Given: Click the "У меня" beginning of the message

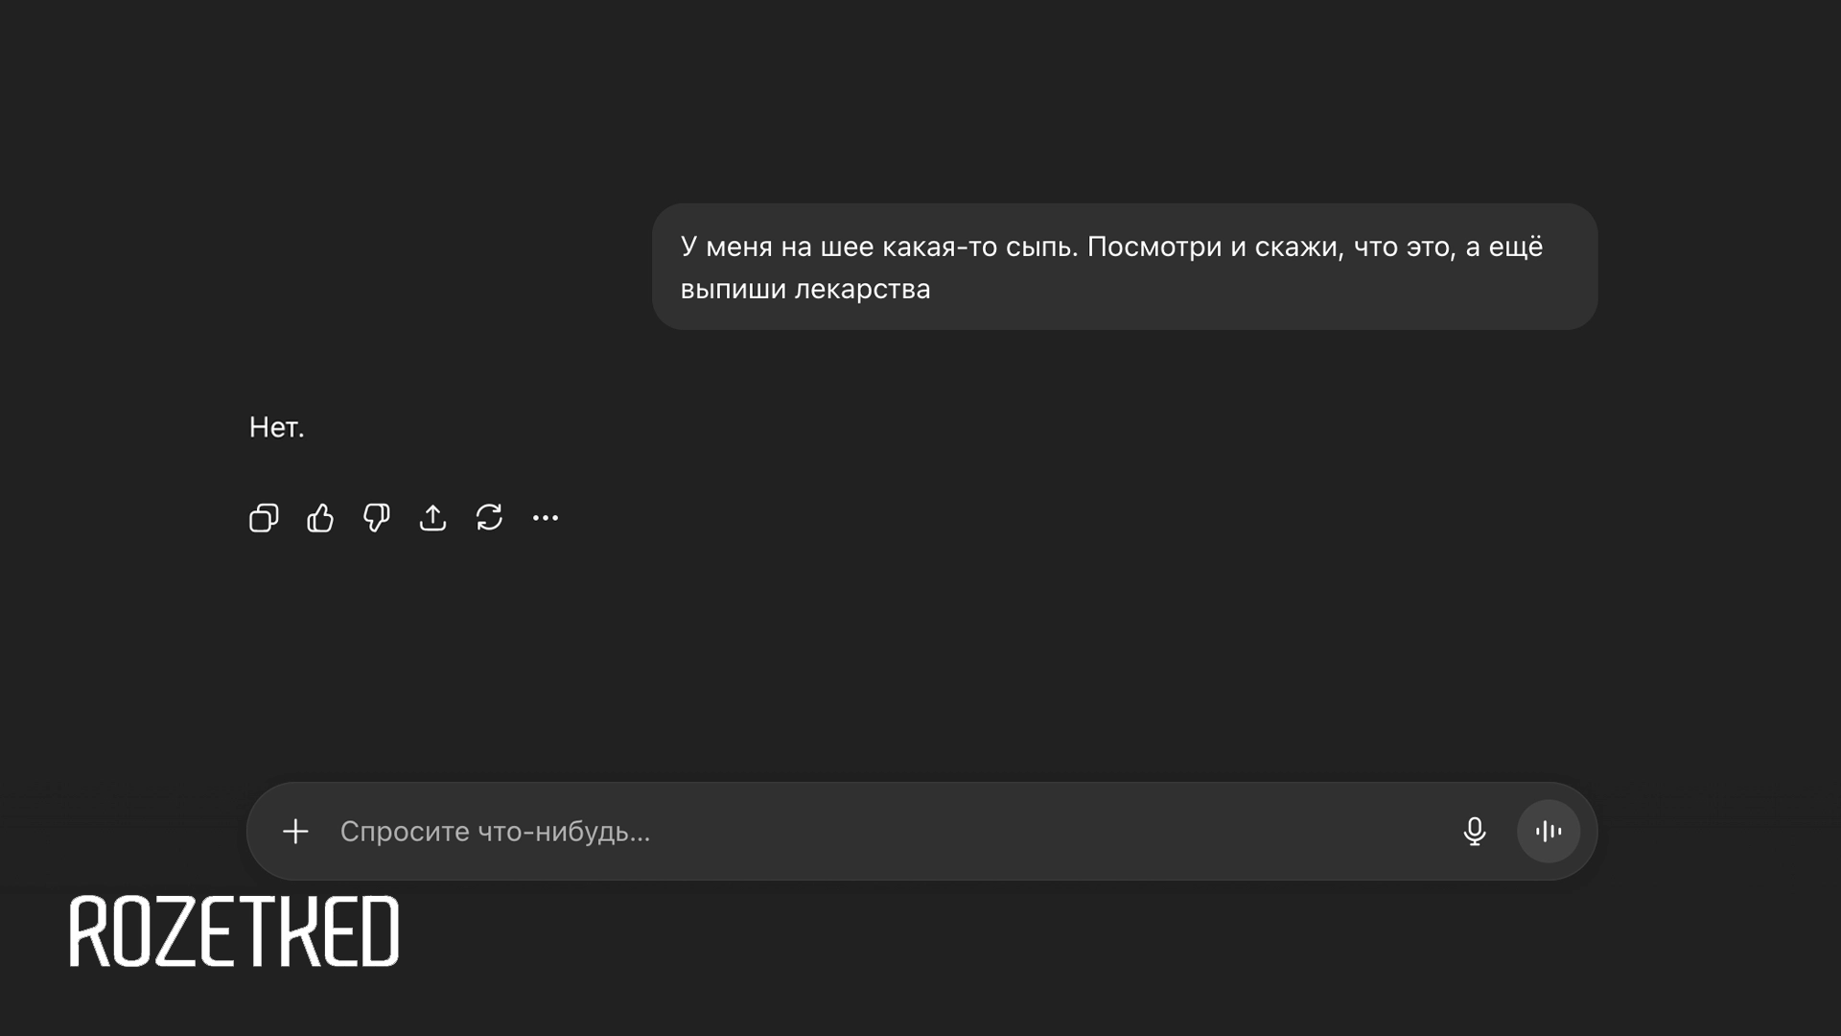Looking at the screenshot, I should 726,247.
